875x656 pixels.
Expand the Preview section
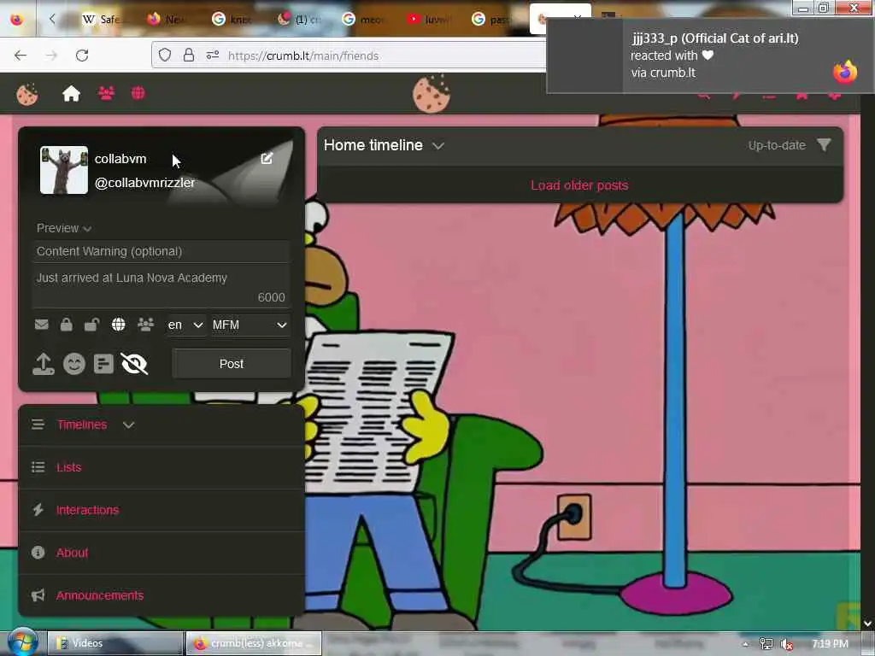pyautogui.click(x=63, y=228)
